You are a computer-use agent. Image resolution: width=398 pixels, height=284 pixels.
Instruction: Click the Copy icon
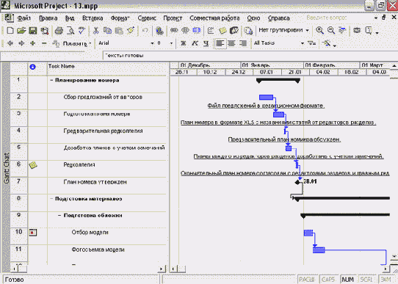coord(107,31)
